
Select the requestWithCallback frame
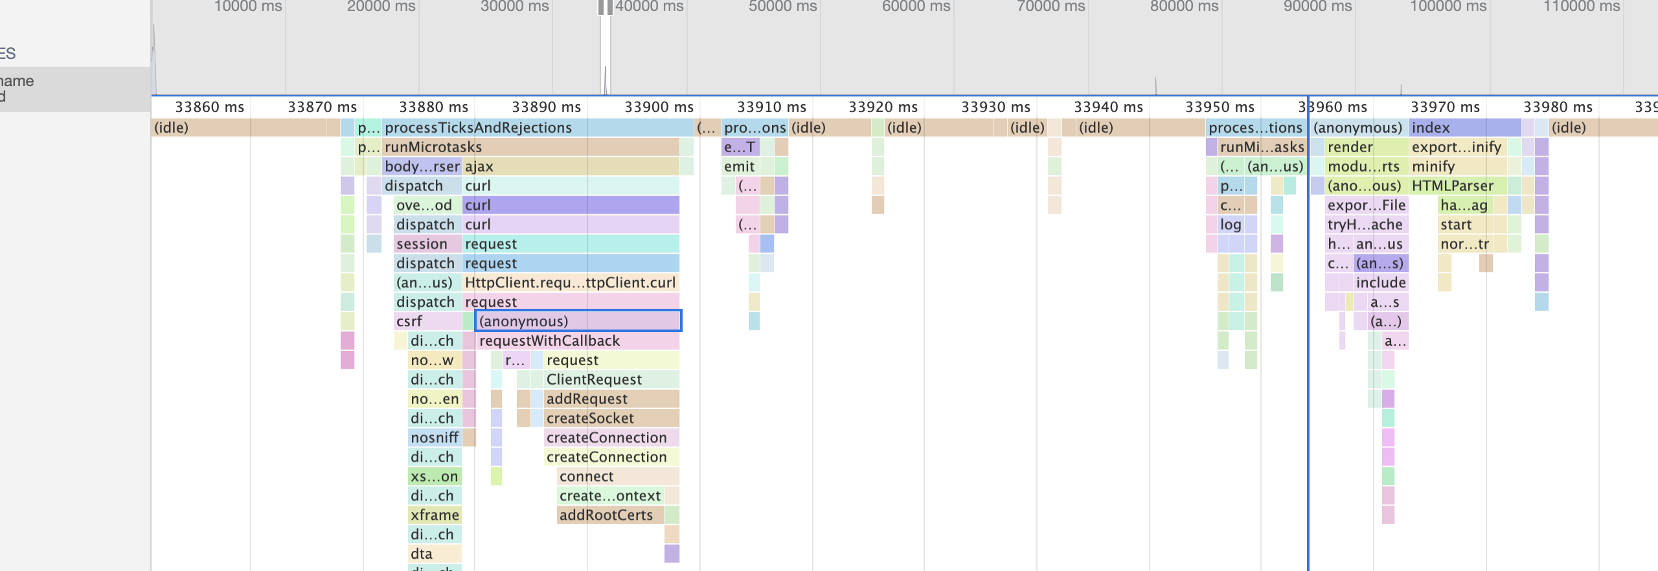tap(578, 341)
